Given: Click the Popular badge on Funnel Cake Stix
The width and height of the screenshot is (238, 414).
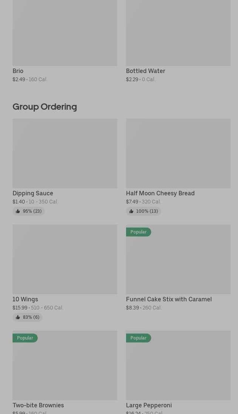Looking at the screenshot, I should (139, 232).
